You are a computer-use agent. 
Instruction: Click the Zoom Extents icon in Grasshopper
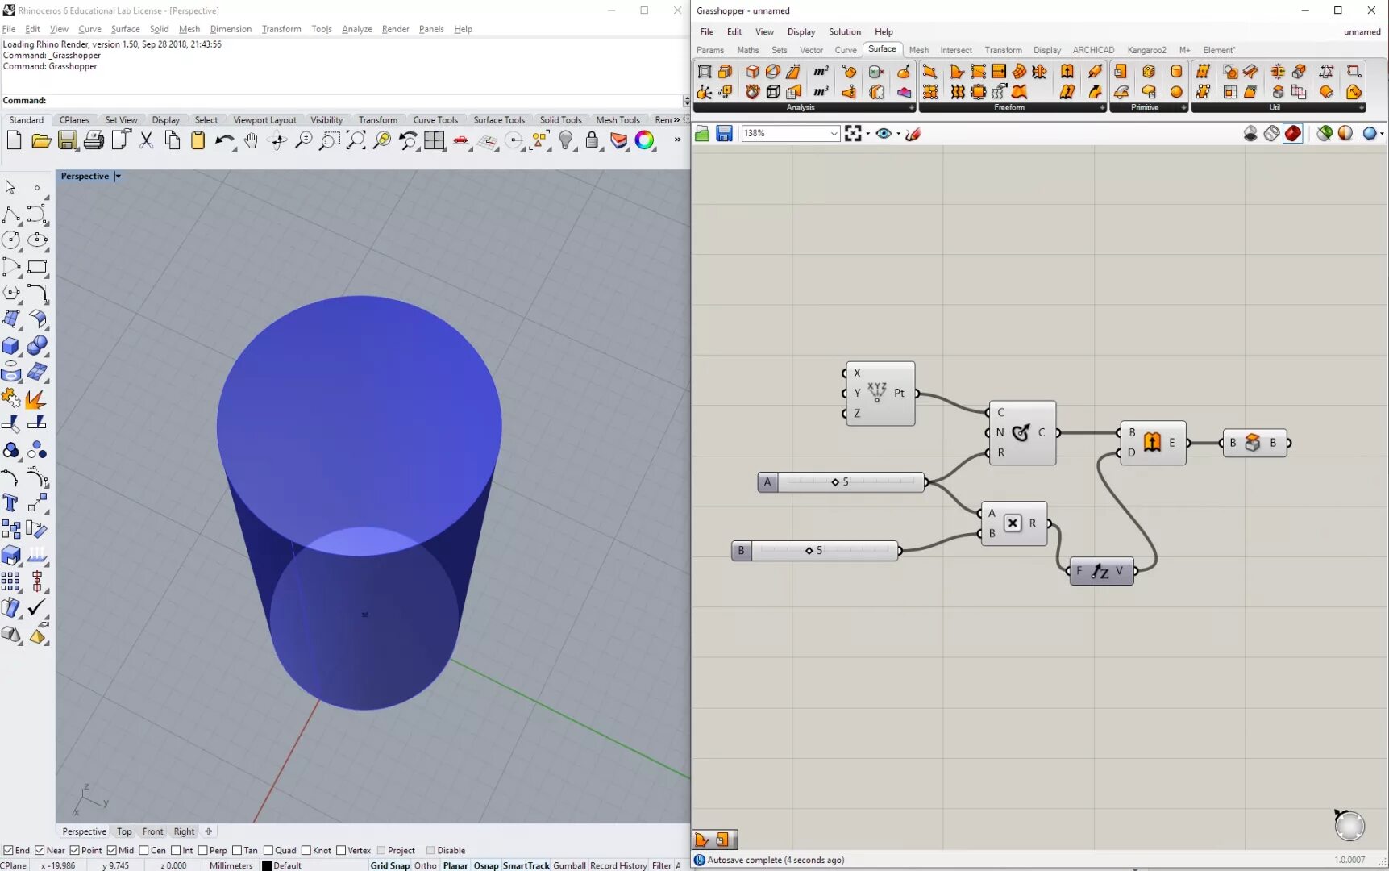(x=853, y=134)
